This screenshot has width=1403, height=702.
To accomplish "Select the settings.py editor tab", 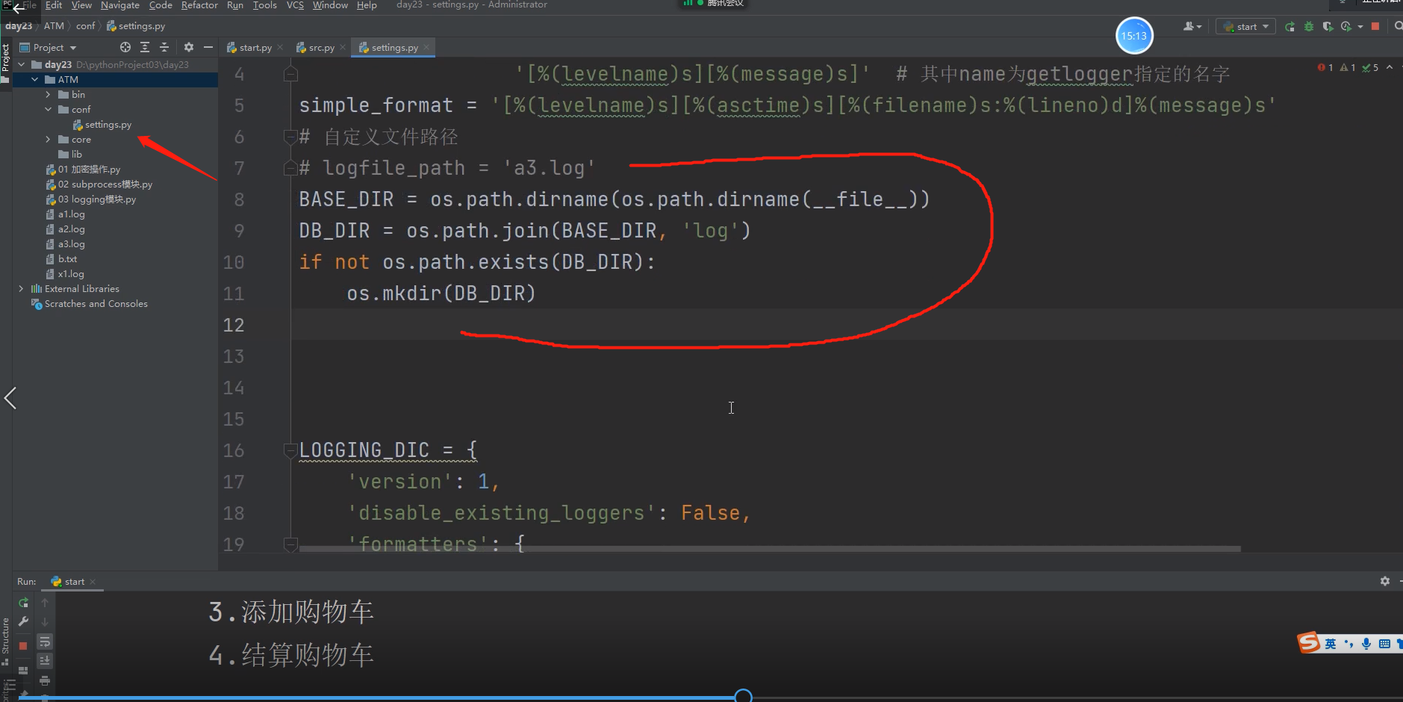I will [x=394, y=48].
